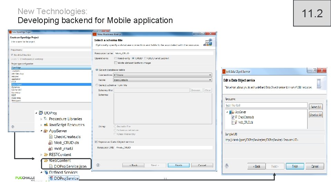Click the New Business Entity title bar icon

coord(95,34)
